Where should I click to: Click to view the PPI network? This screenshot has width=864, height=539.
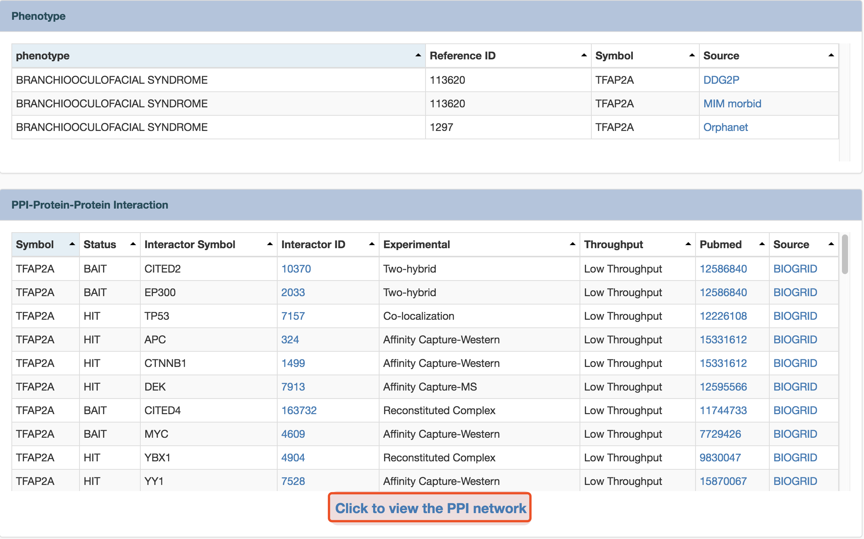pos(430,508)
